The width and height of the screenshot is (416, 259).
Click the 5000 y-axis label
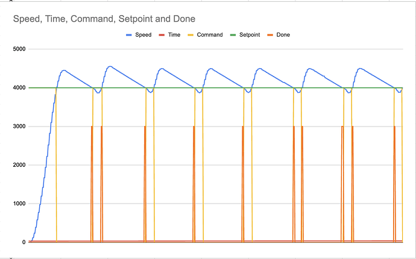pos(19,49)
